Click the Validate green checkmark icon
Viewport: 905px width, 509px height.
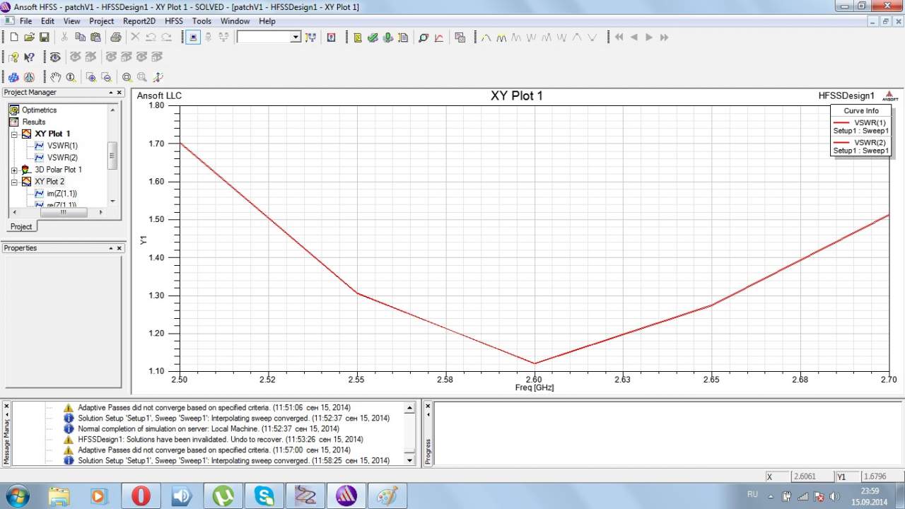[x=373, y=37]
